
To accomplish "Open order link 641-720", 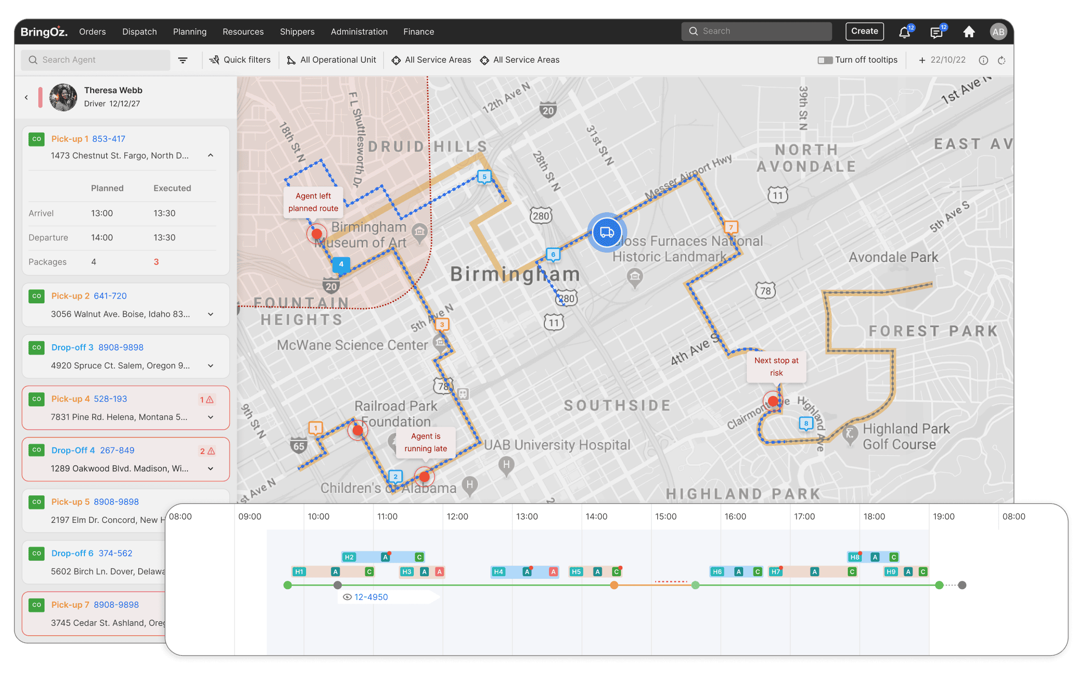I will (110, 296).
